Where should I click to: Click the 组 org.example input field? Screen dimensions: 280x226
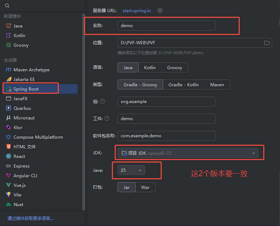coord(166,102)
